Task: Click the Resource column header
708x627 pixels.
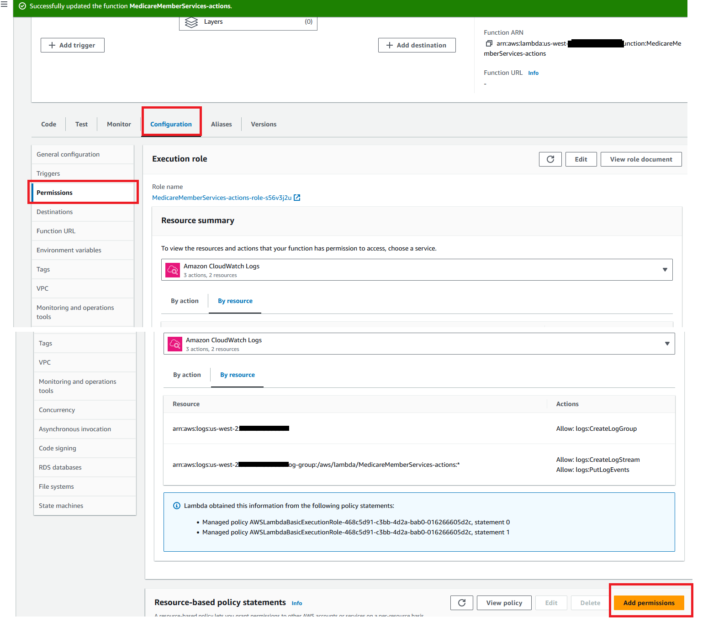Action: [x=186, y=404]
